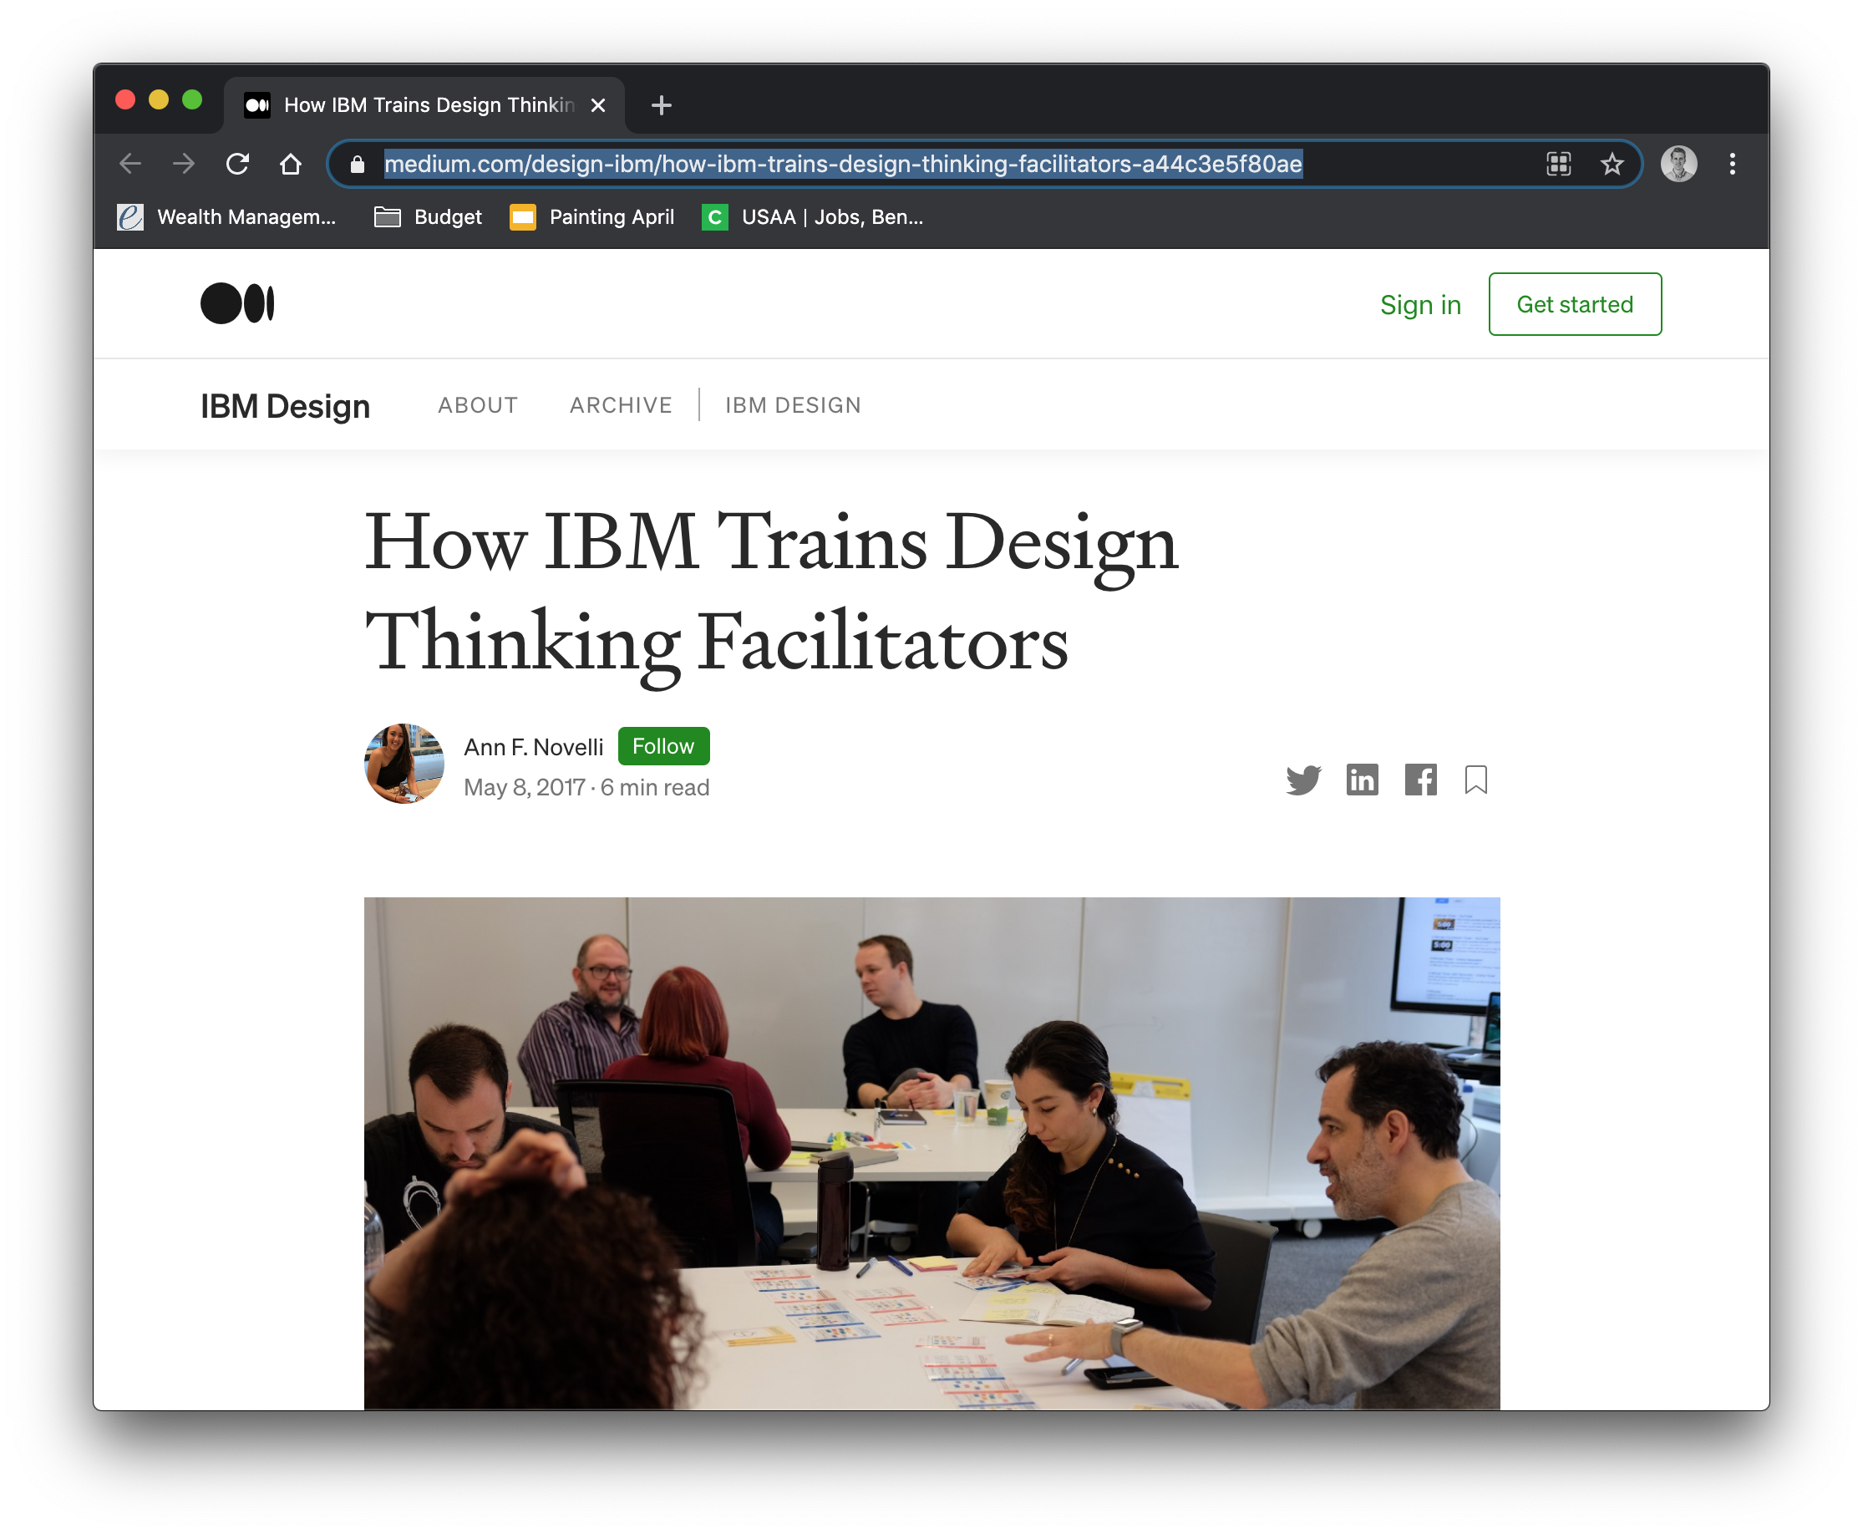Open a new browser tab
Image resolution: width=1863 pixels, height=1534 pixels.
(x=661, y=105)
